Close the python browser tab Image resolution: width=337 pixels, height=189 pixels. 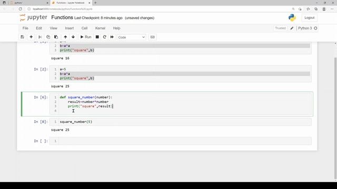(47, 3)
